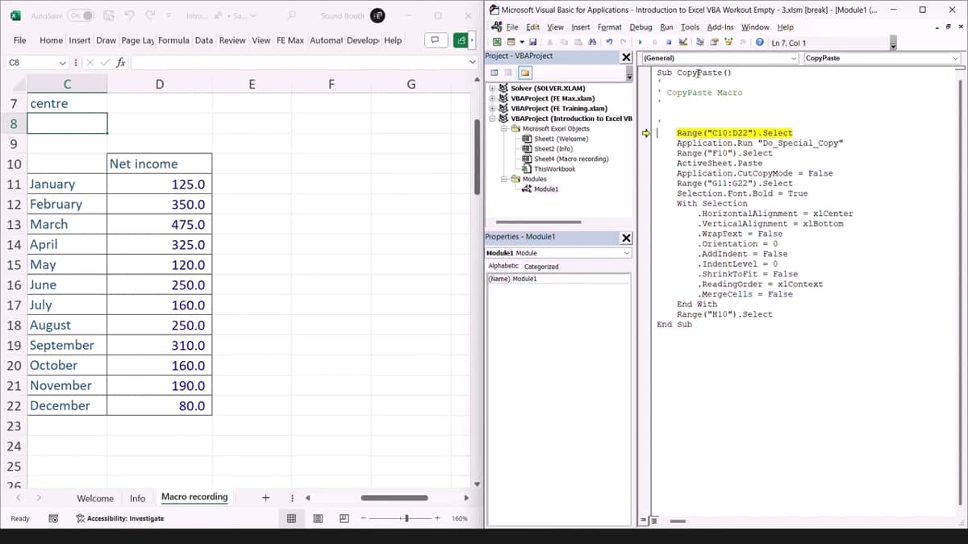Open the VBA Tools menu
968x544 pixels.
690,27
